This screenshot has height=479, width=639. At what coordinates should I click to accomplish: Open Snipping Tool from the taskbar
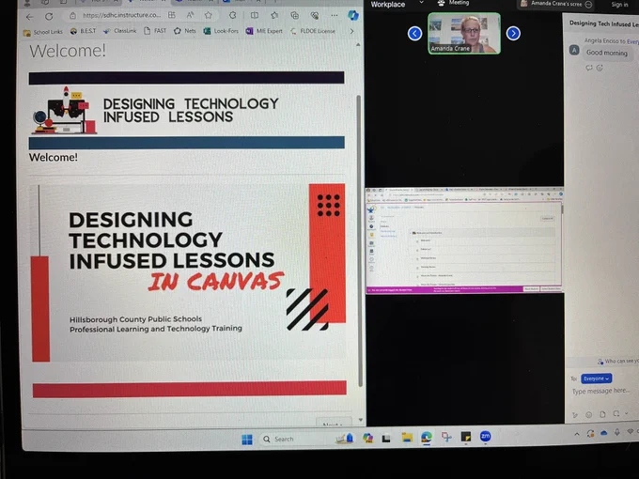(x=446, y=437)
